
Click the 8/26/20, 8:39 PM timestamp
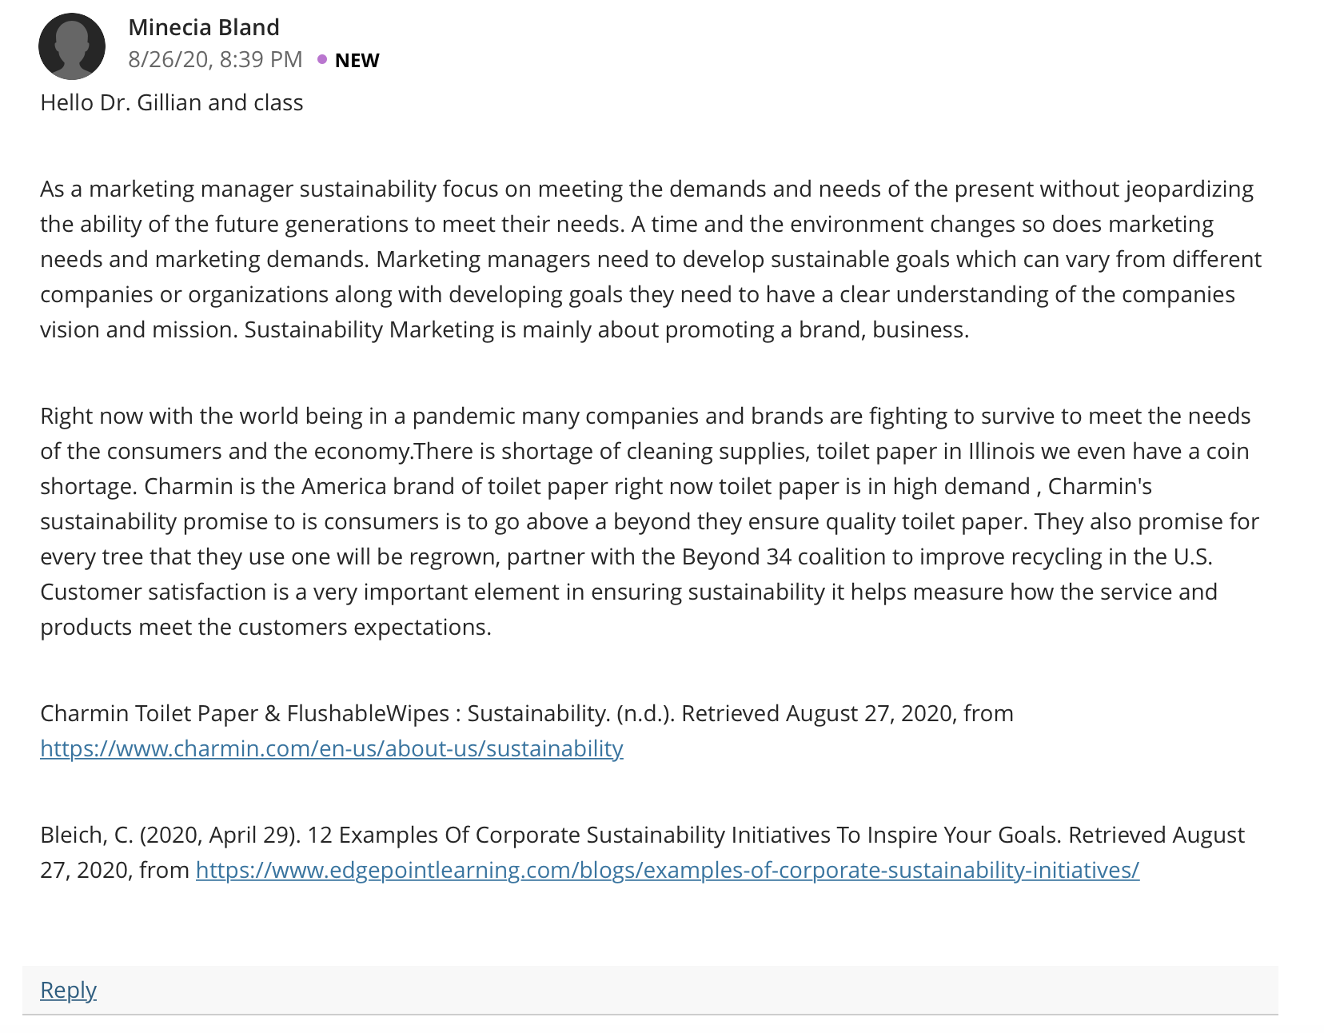click(215, 59)
